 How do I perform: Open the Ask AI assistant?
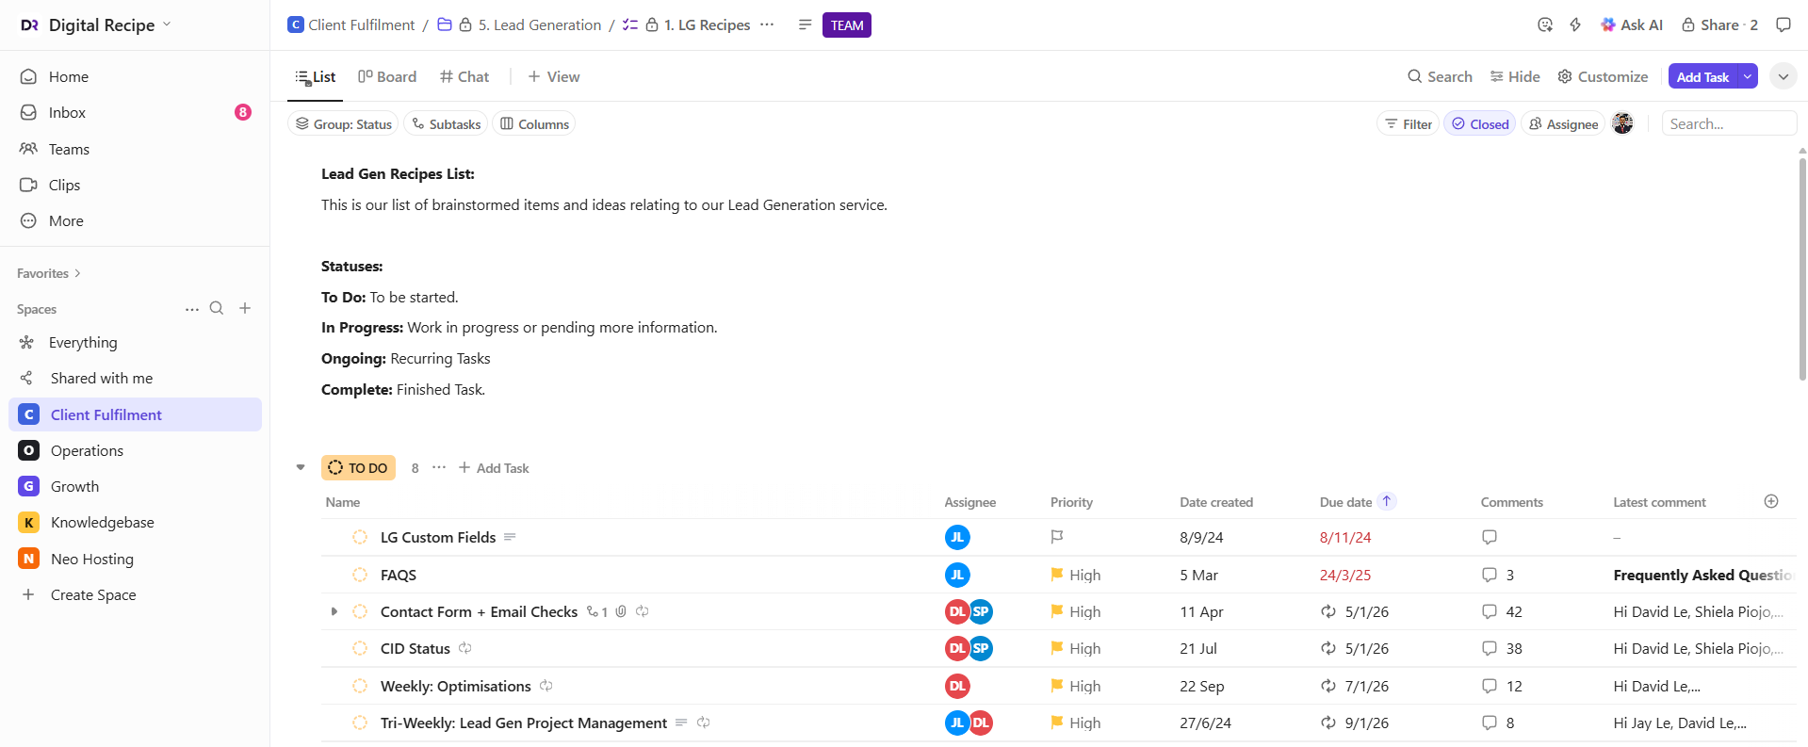[x=1632, y=25]
